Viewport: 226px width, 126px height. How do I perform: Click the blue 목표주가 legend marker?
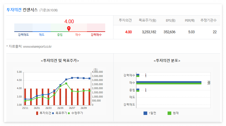[x=53, y=113]
